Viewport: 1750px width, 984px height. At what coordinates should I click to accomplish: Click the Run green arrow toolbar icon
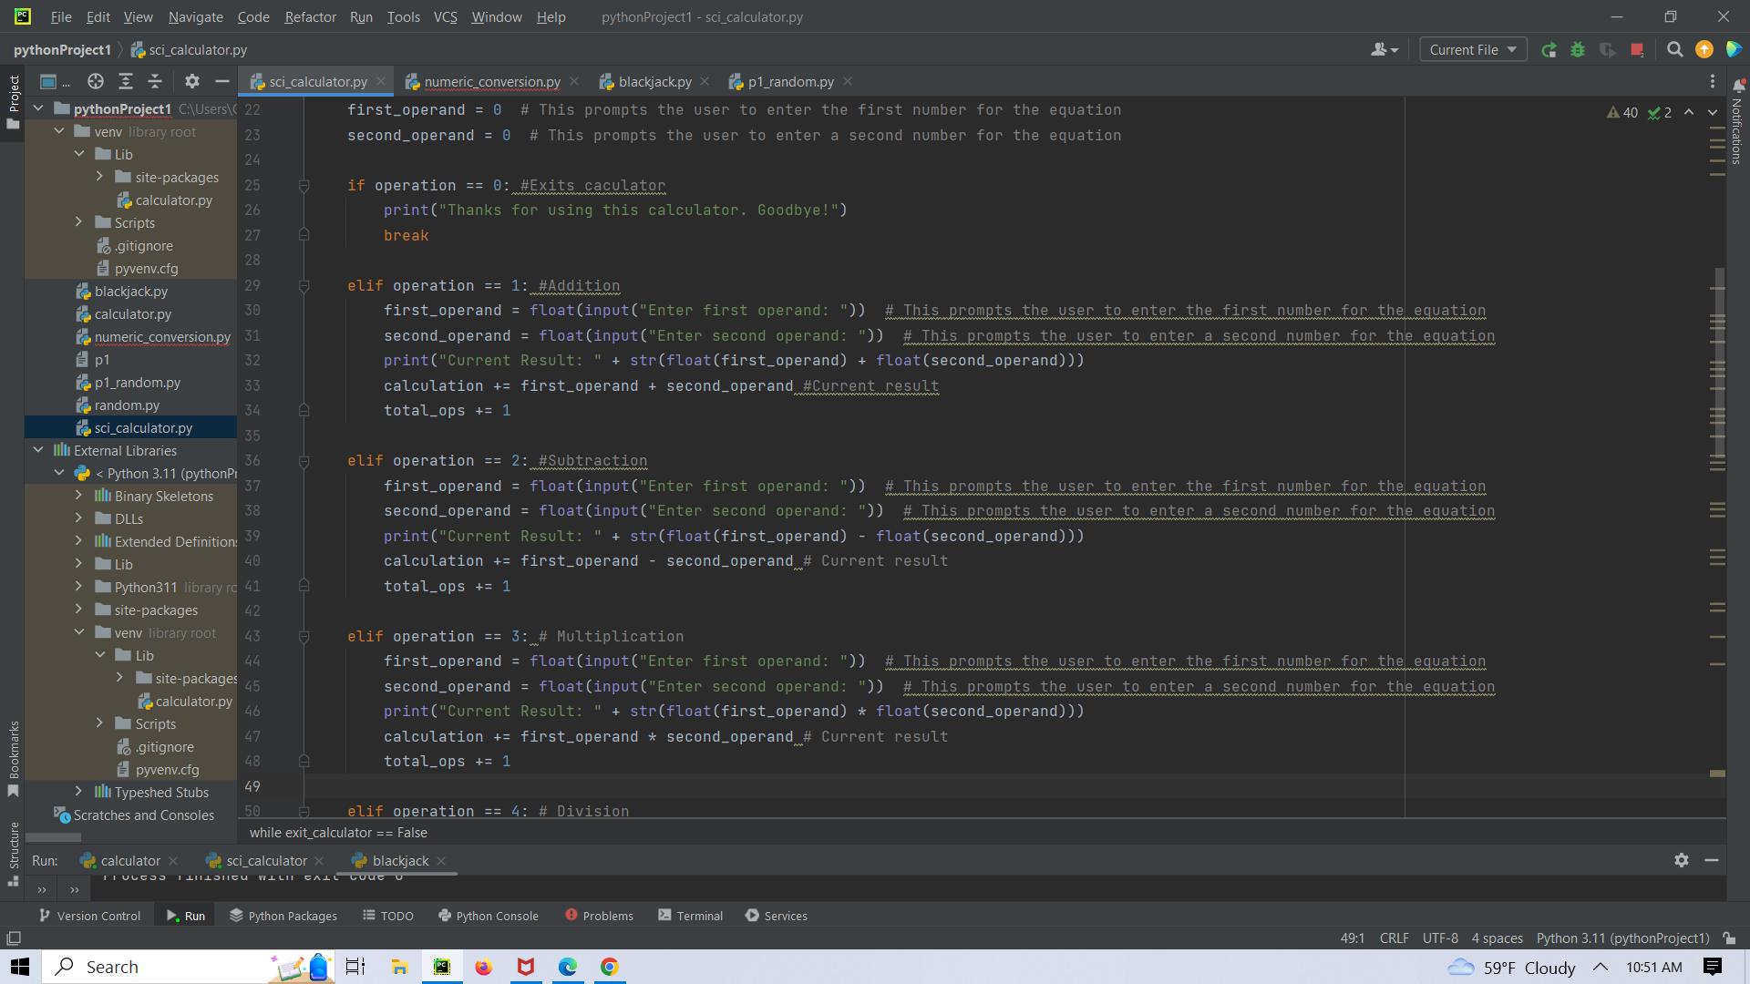(1549, 50)
